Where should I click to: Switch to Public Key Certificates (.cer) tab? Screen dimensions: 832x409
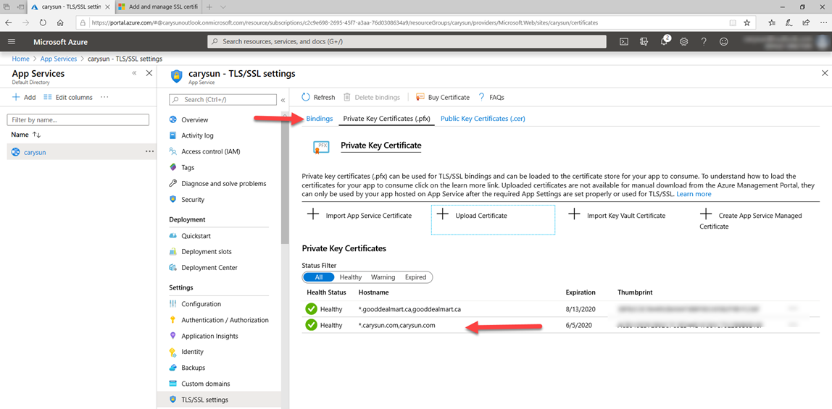pos(483,119)
